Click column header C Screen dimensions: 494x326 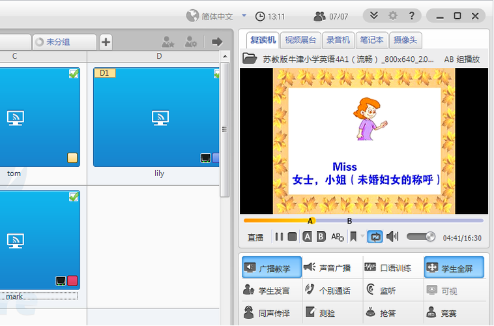pyautogui.click(x=14, y=56)
